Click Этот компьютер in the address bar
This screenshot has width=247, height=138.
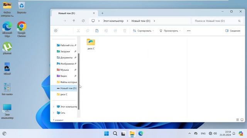click(113, 21)
